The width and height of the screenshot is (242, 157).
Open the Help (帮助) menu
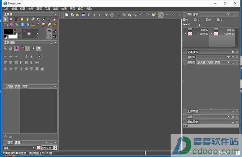[x=89, y=8]
